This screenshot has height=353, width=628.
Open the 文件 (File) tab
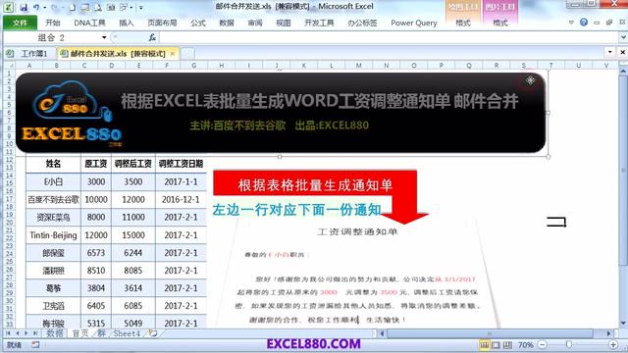[20, 23]
